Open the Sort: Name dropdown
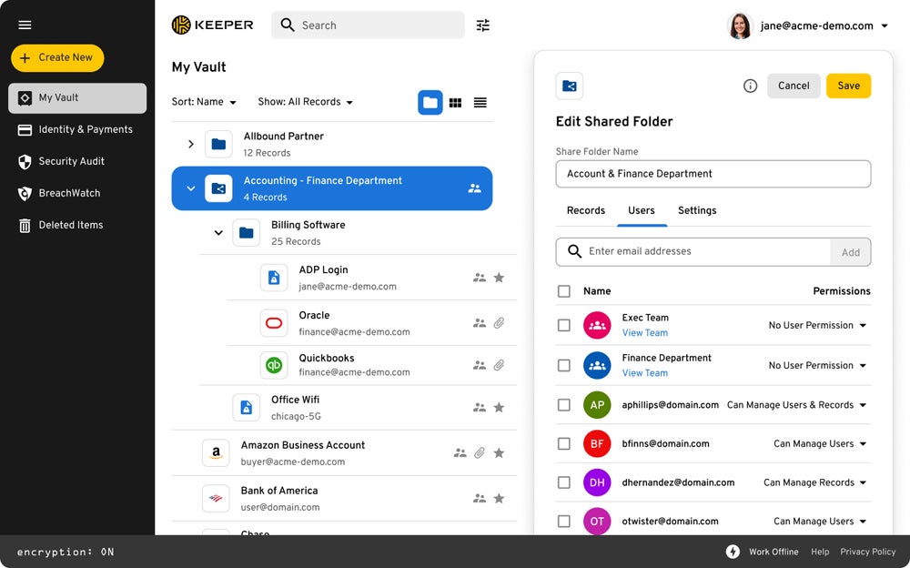The height and width of the screenshot is (568, 910). click(204, 102)
